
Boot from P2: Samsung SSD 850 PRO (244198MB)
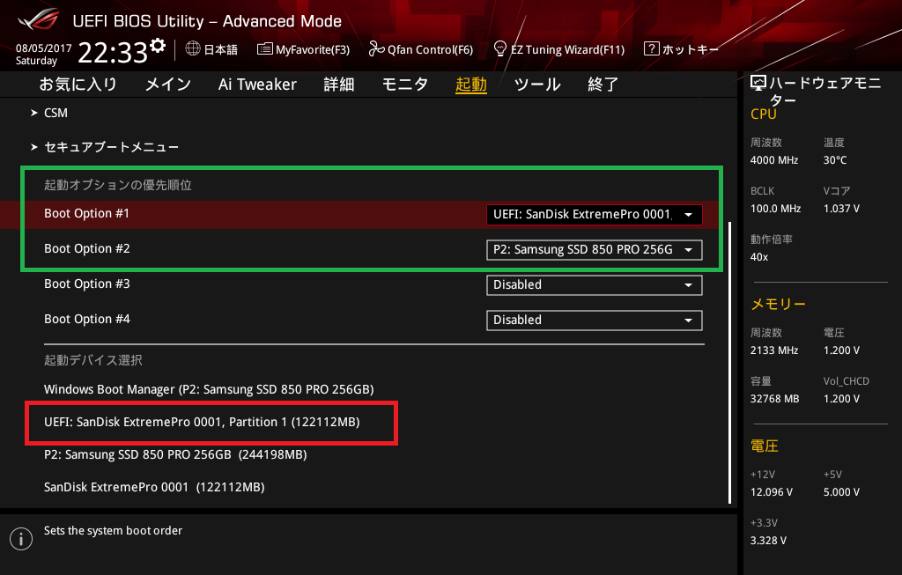click(x=175, y=455)
